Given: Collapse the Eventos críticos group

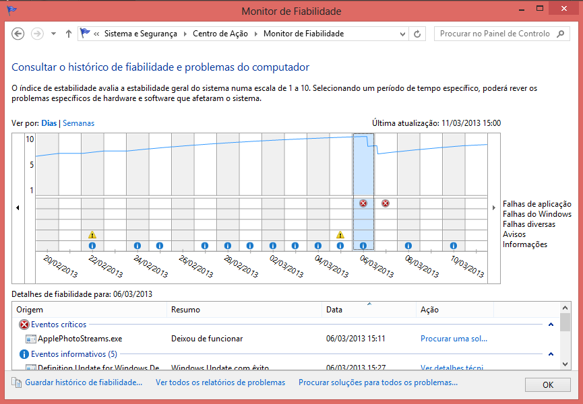Looking at the screenshot, I should click(x=551, y=325).
